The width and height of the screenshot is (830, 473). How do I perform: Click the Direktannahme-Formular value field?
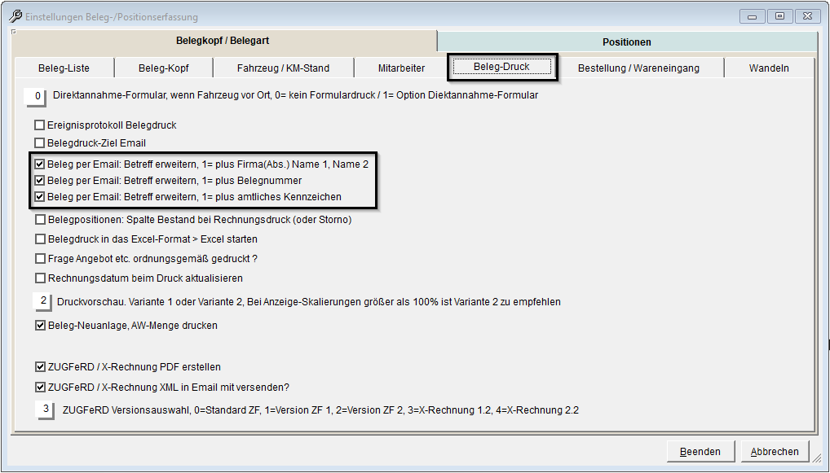coord(35,97)
